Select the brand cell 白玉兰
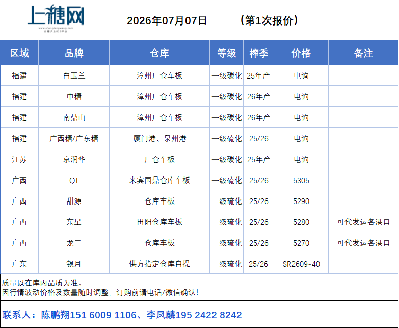The height and width of the screenshot is (328, 399). tap(74, 75)
